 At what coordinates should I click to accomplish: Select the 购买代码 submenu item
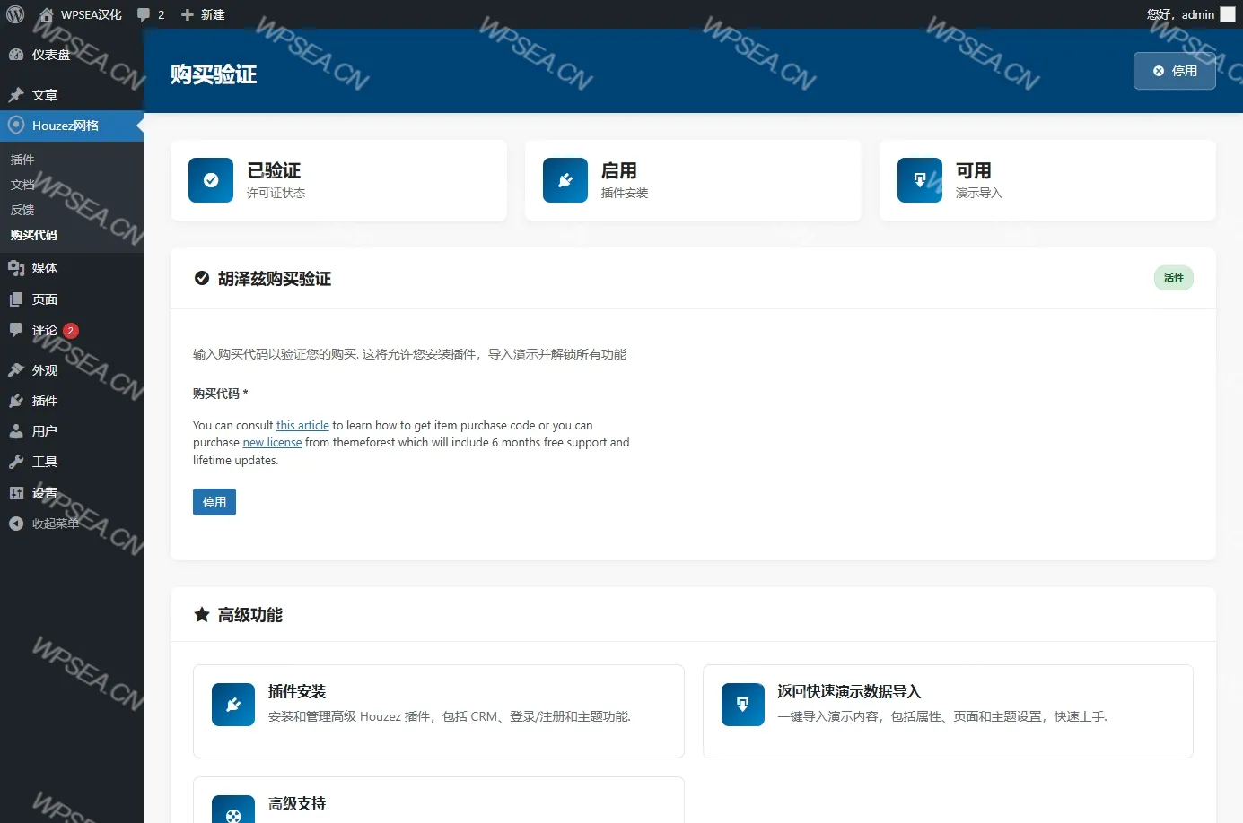pos(34,235)
